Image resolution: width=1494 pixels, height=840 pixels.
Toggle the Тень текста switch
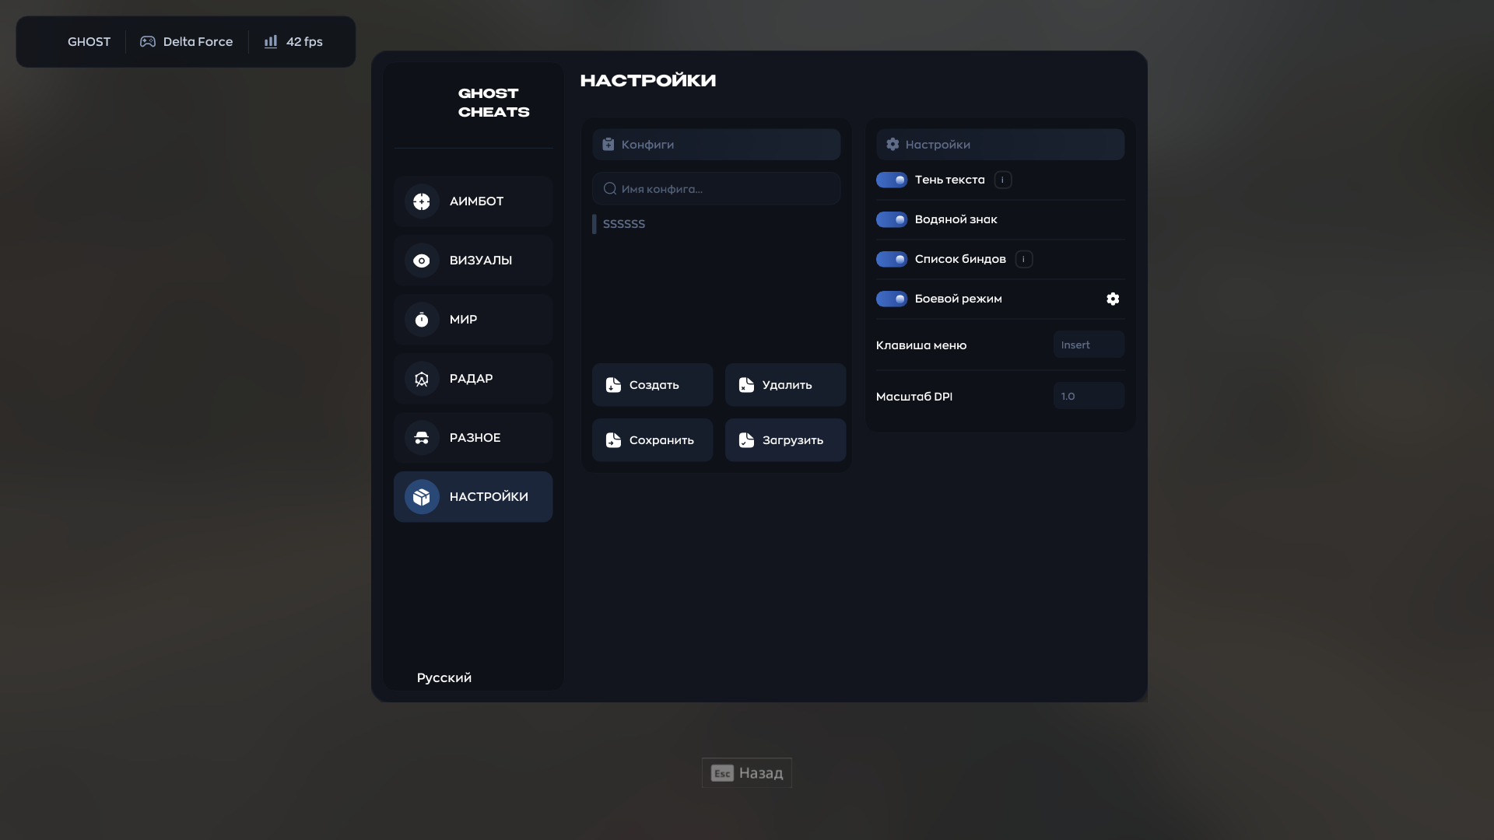click(x=892, y=180)
